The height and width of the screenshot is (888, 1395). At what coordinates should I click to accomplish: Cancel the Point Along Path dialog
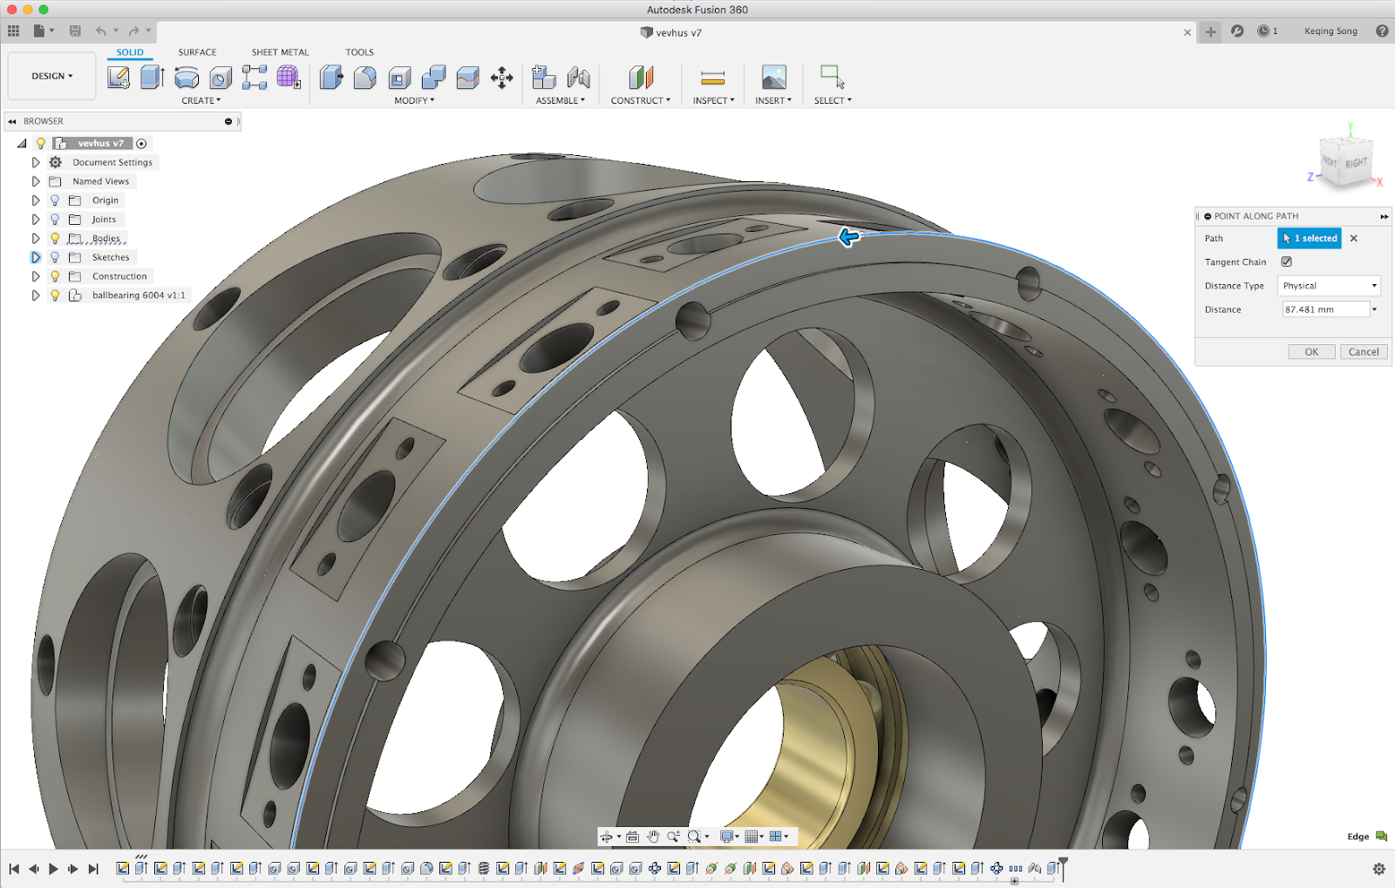click(1363, 352)
